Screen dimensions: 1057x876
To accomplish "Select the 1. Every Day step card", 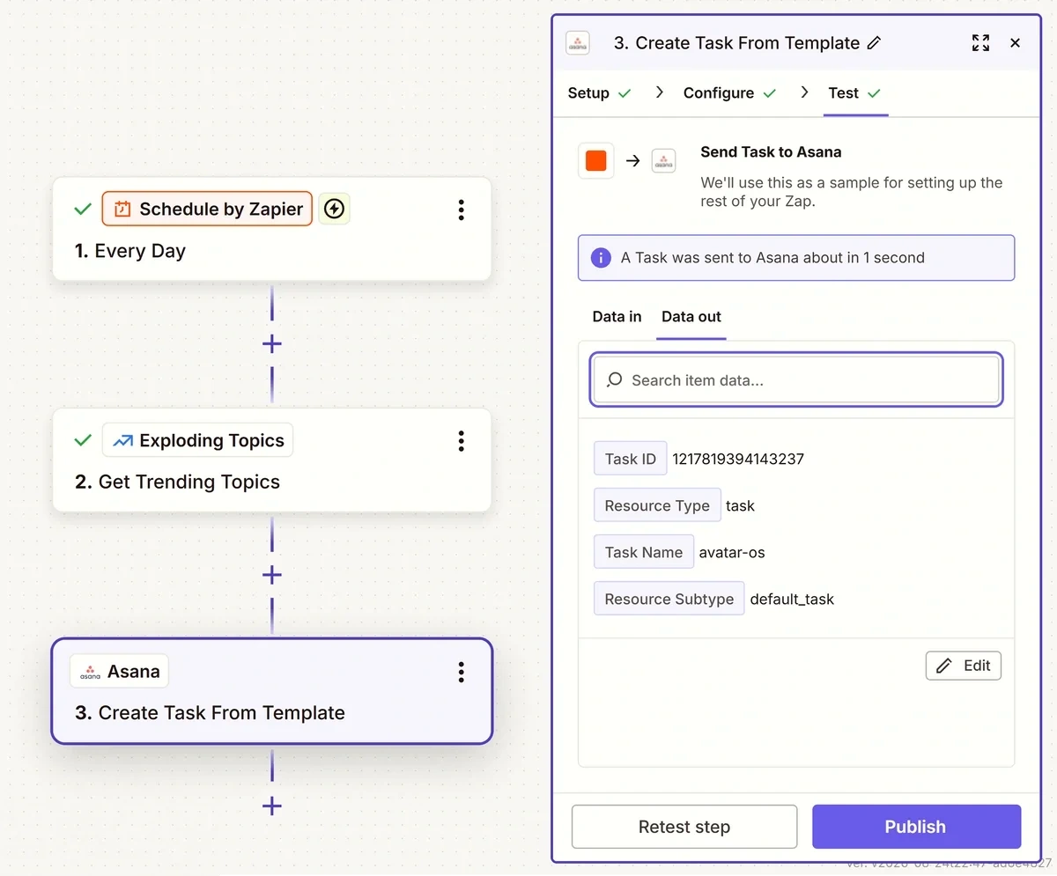I will click(271, 229).
